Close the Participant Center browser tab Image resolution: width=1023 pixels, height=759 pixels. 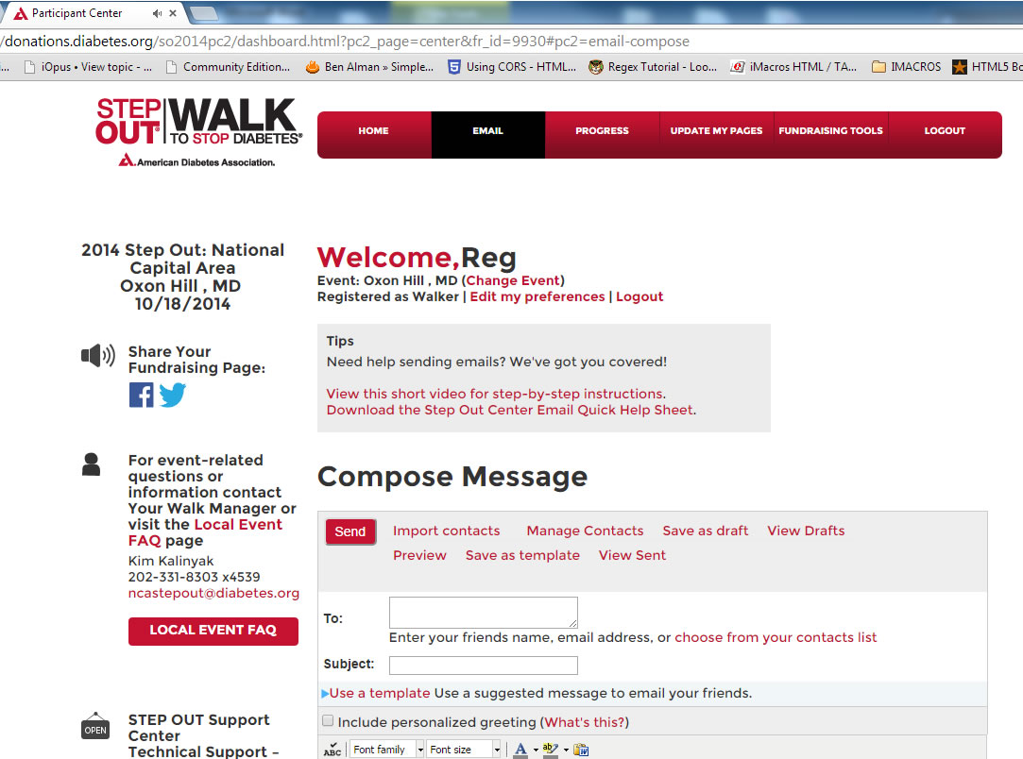(173, 13)
